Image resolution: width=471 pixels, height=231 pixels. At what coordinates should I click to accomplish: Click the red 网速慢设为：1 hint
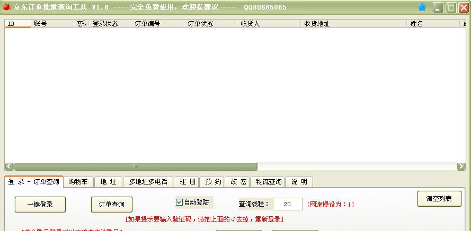coord(331,205)
